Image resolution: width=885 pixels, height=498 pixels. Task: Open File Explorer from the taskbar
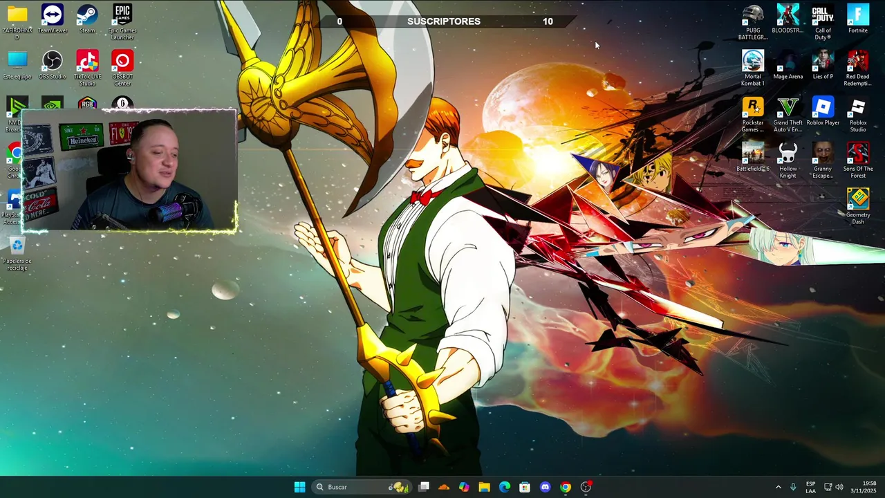point(484,487)
